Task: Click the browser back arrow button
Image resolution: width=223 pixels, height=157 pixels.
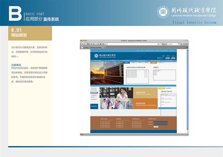Action: click(x=83, y=44)
